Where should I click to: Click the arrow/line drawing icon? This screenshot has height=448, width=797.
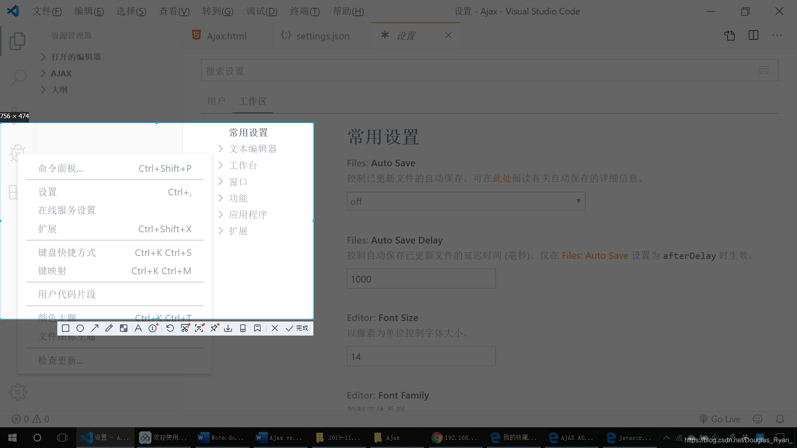tap(94, 328)
